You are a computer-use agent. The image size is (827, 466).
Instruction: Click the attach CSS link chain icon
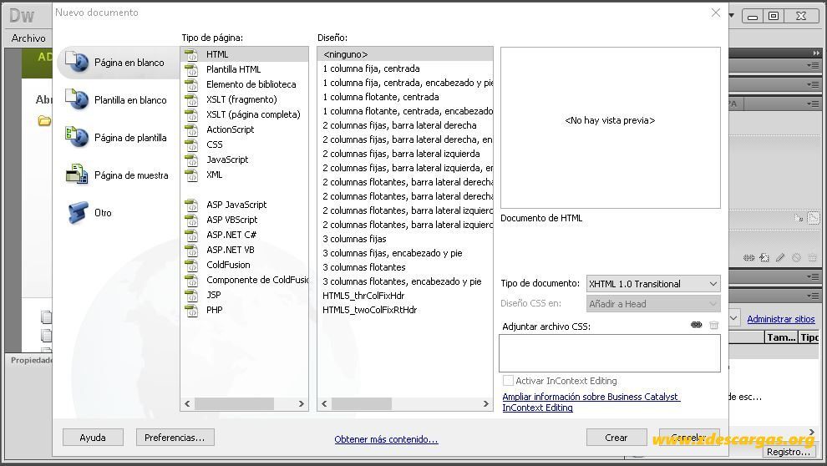(696, 325)
